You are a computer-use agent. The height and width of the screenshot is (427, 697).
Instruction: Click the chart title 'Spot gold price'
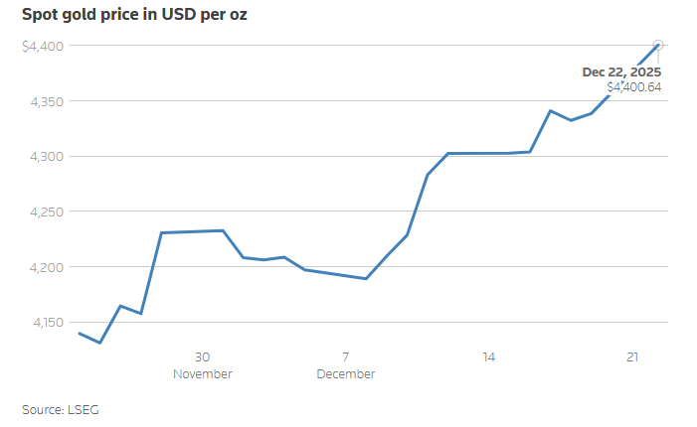click(x=134, y=16)
